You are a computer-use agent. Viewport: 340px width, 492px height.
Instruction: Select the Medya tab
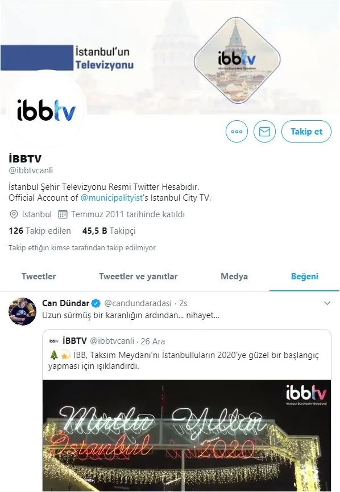(234, 277)
